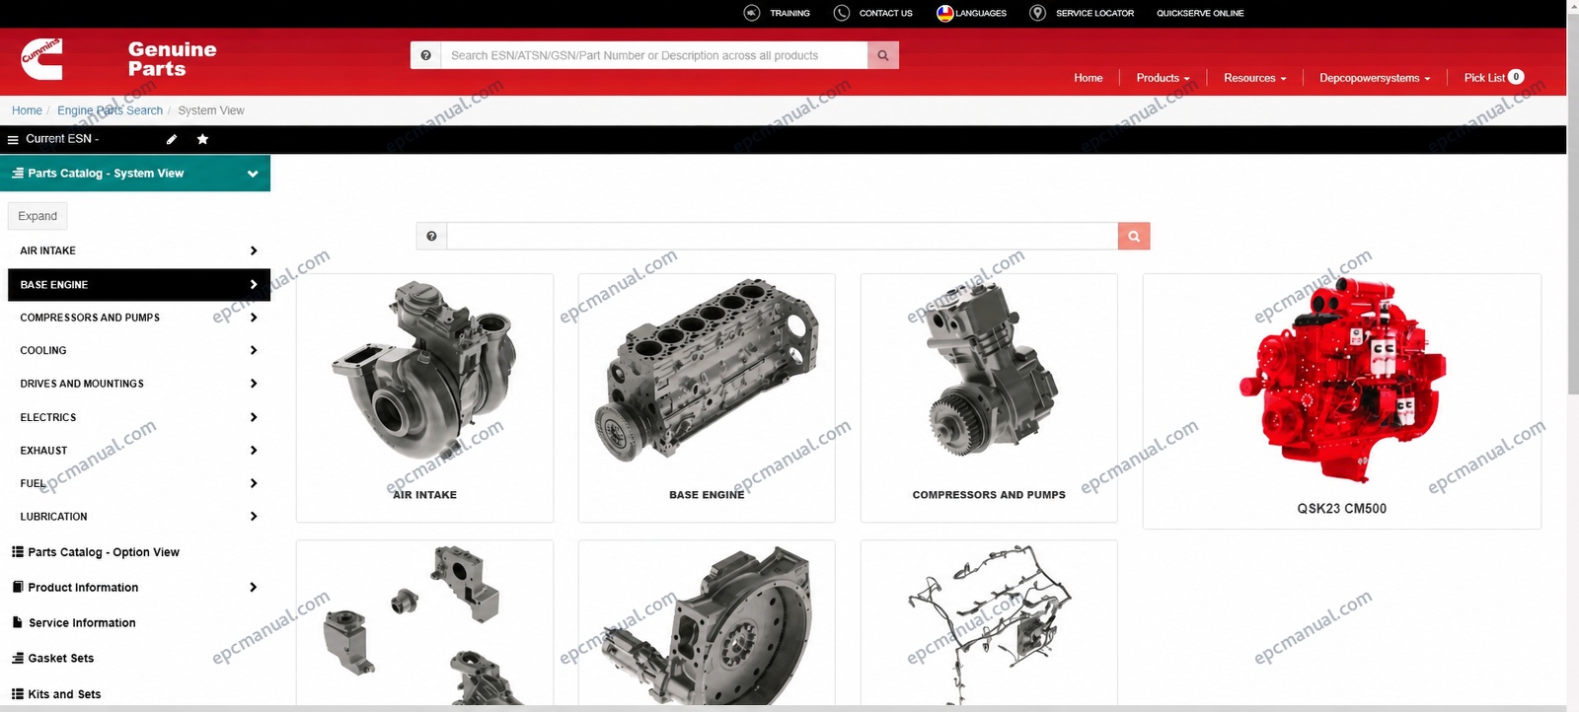Click the Product Information book icon
Viewport: 1579px width, 712px height.
(x=18, y=587)
